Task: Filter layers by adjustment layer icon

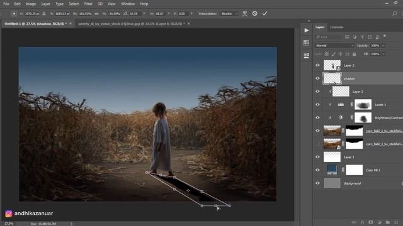Action: 355,37
